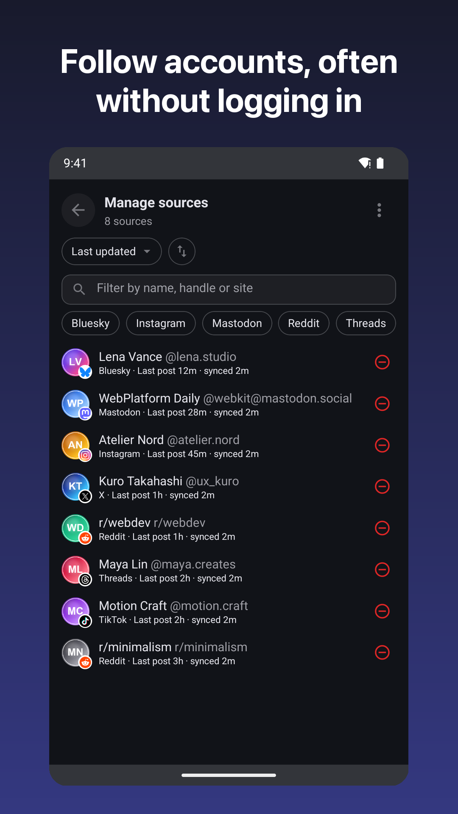Focus the Filter by name search field

[x=229, y=289]
